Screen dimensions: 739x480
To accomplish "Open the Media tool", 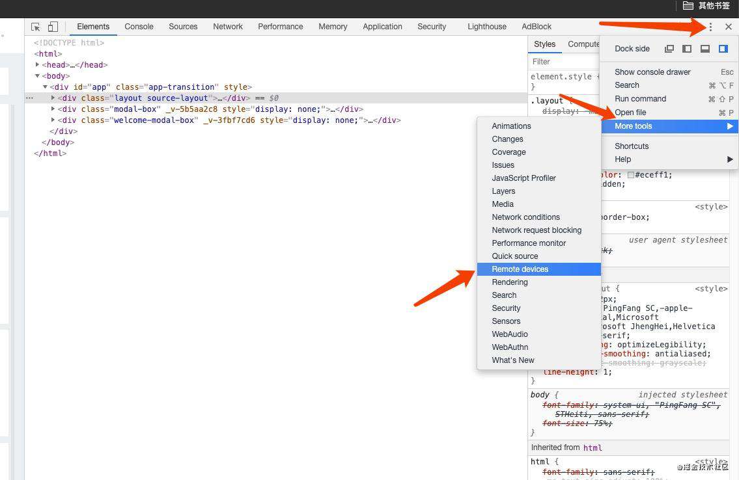I will coord(539,204).
